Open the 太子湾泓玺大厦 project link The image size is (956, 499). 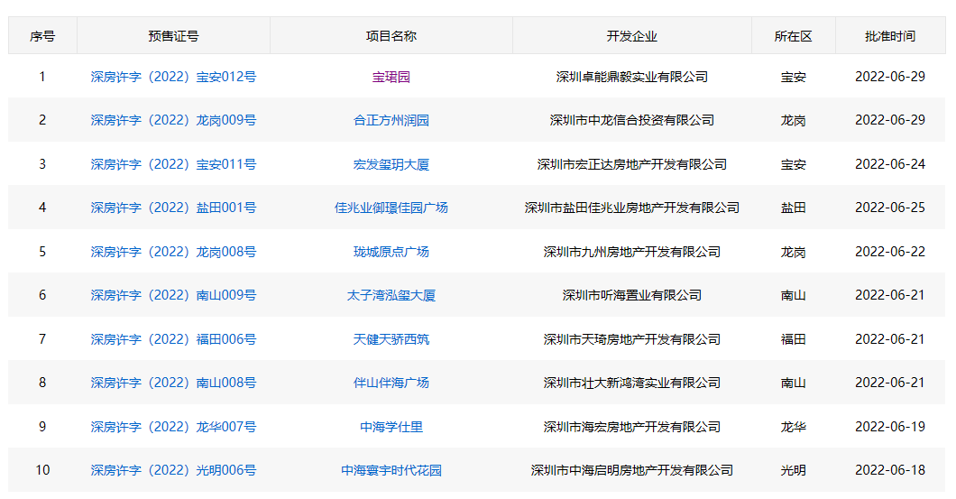[x=391, y=295]
